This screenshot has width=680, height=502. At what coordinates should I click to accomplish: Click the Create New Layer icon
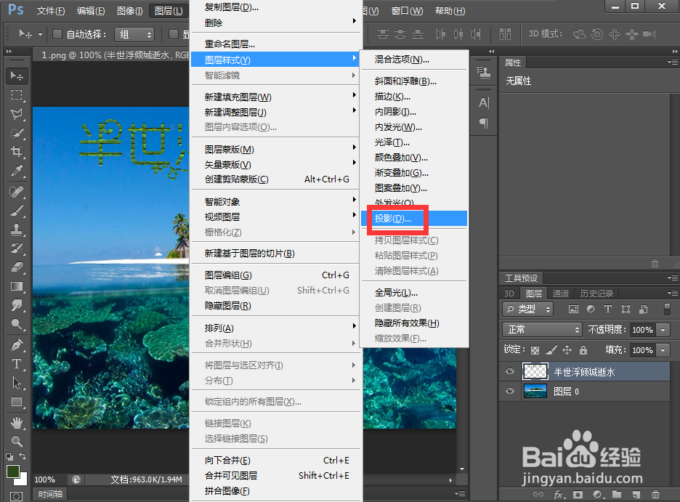pyautogui.click(x=635, y=494)
